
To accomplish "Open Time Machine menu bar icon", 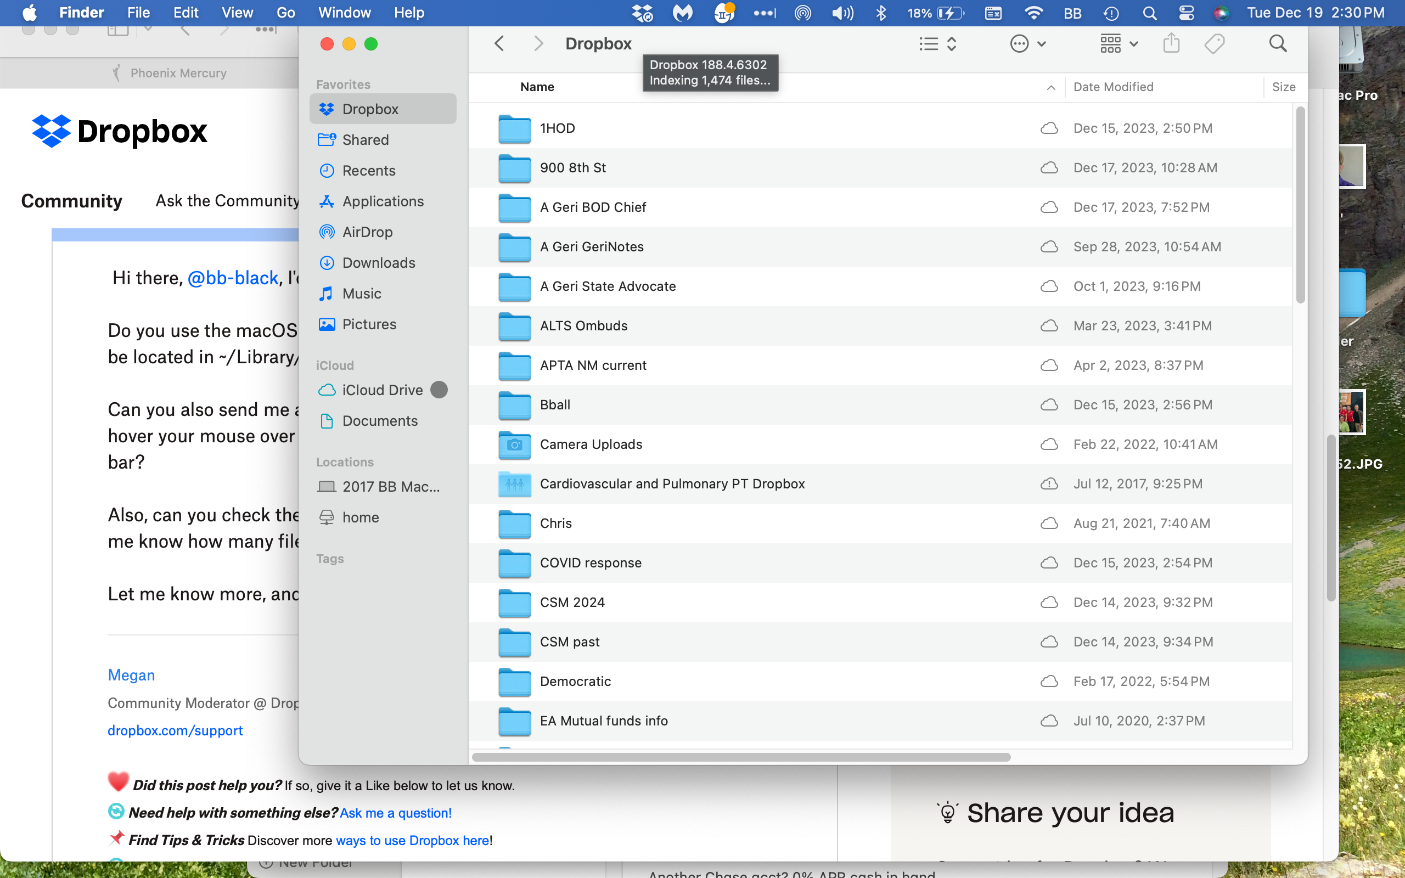I will pos(1111,13).
